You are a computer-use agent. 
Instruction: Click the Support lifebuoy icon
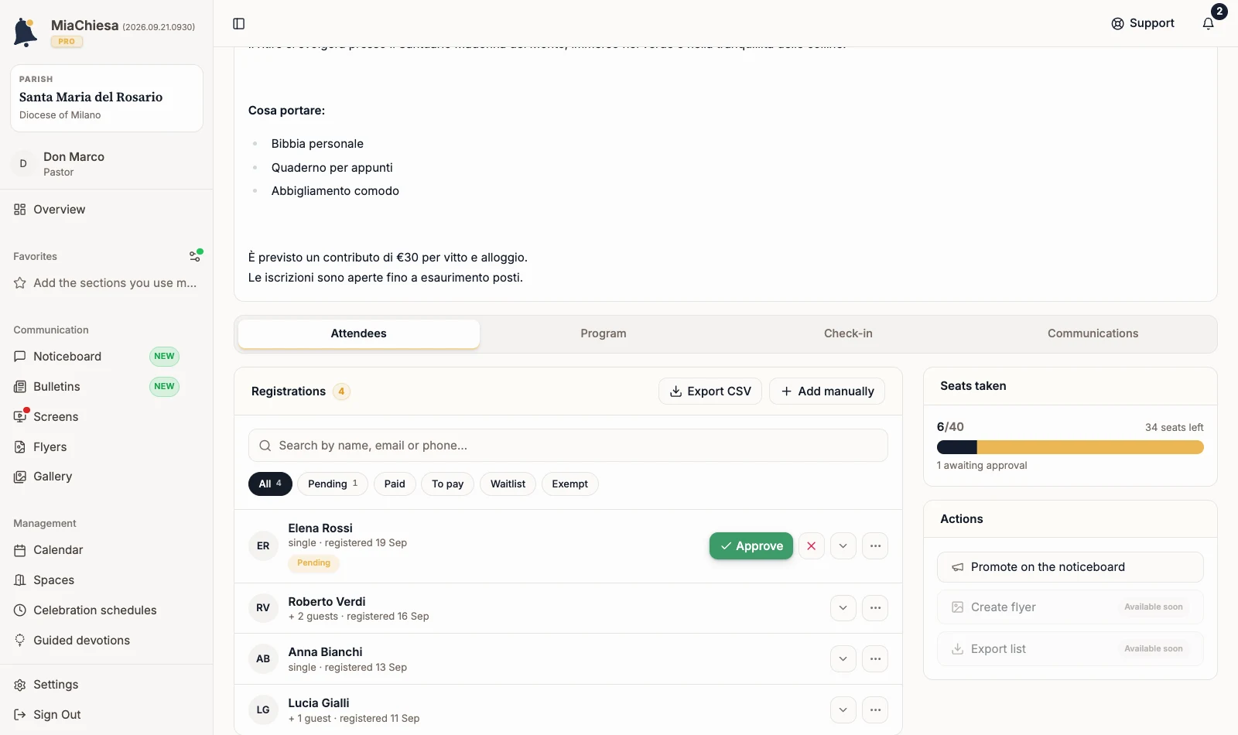click(1117, 24)
